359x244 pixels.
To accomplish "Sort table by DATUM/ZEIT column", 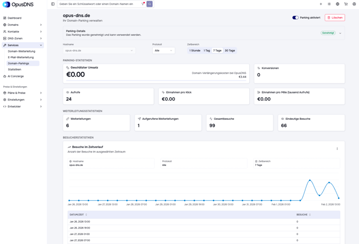I will 78,215.
